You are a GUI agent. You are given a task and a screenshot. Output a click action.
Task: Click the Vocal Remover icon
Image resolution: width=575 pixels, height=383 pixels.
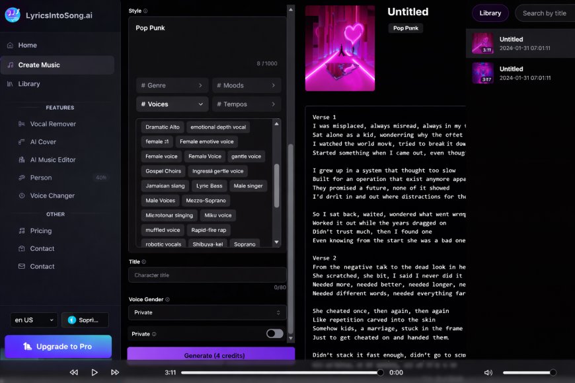point(22,124)
